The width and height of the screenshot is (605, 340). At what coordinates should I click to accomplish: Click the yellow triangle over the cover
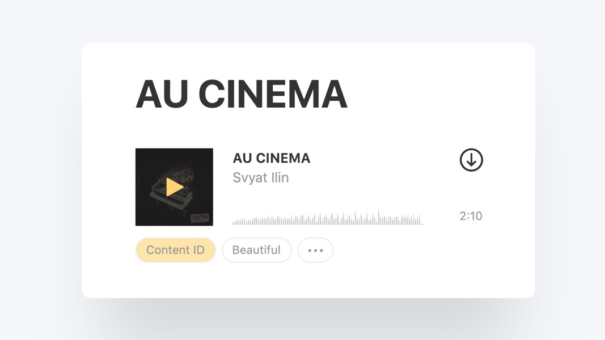tap(174, 187)
